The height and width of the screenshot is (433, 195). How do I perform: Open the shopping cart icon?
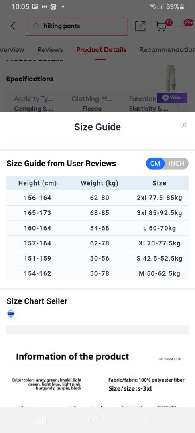click(x=161, y=26)
